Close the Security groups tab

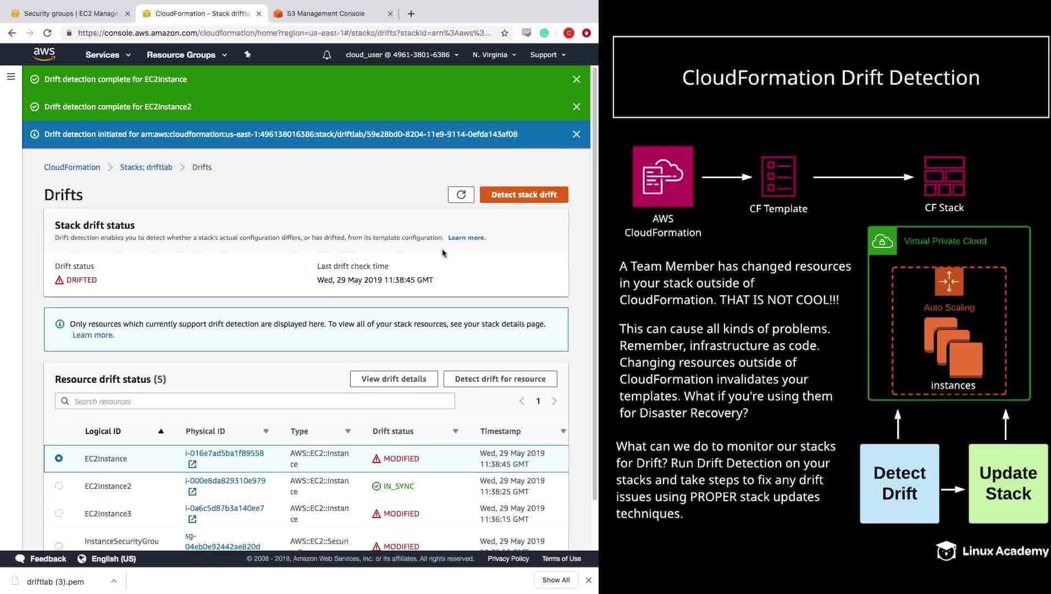click(128, 14)
